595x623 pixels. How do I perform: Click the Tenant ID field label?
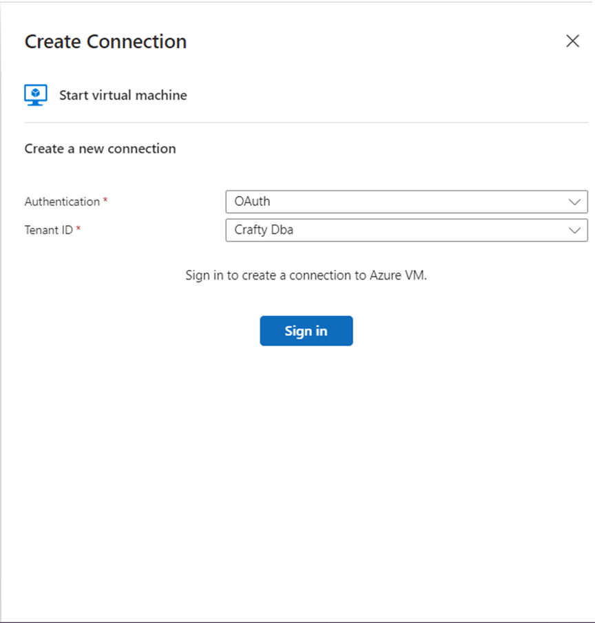48,230
